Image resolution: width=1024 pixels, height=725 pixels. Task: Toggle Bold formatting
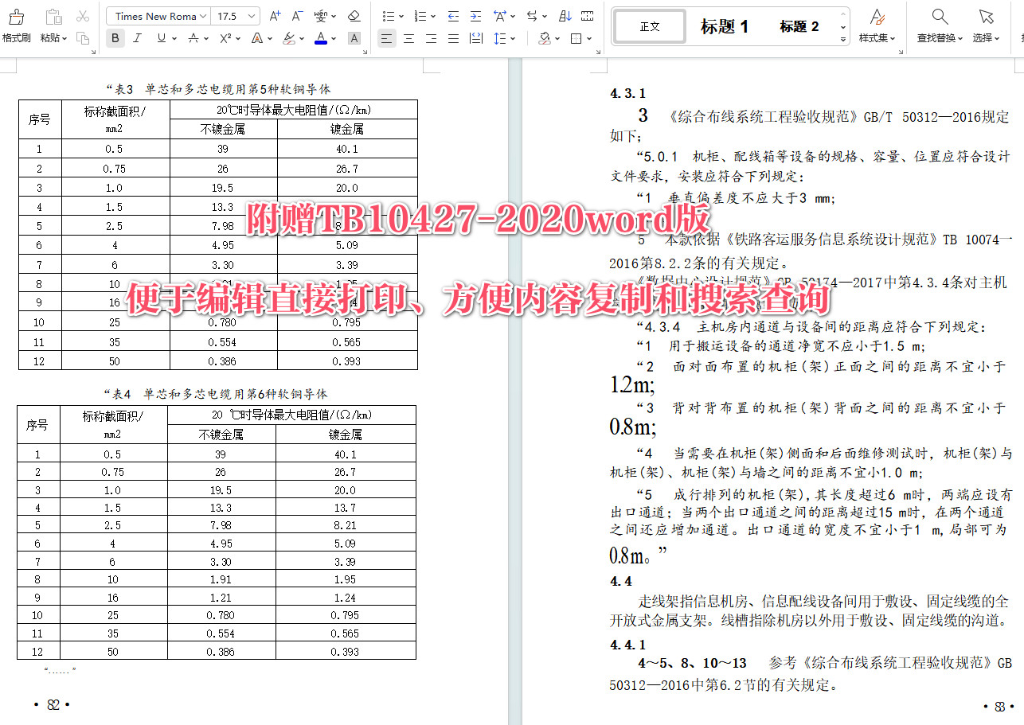115,37
